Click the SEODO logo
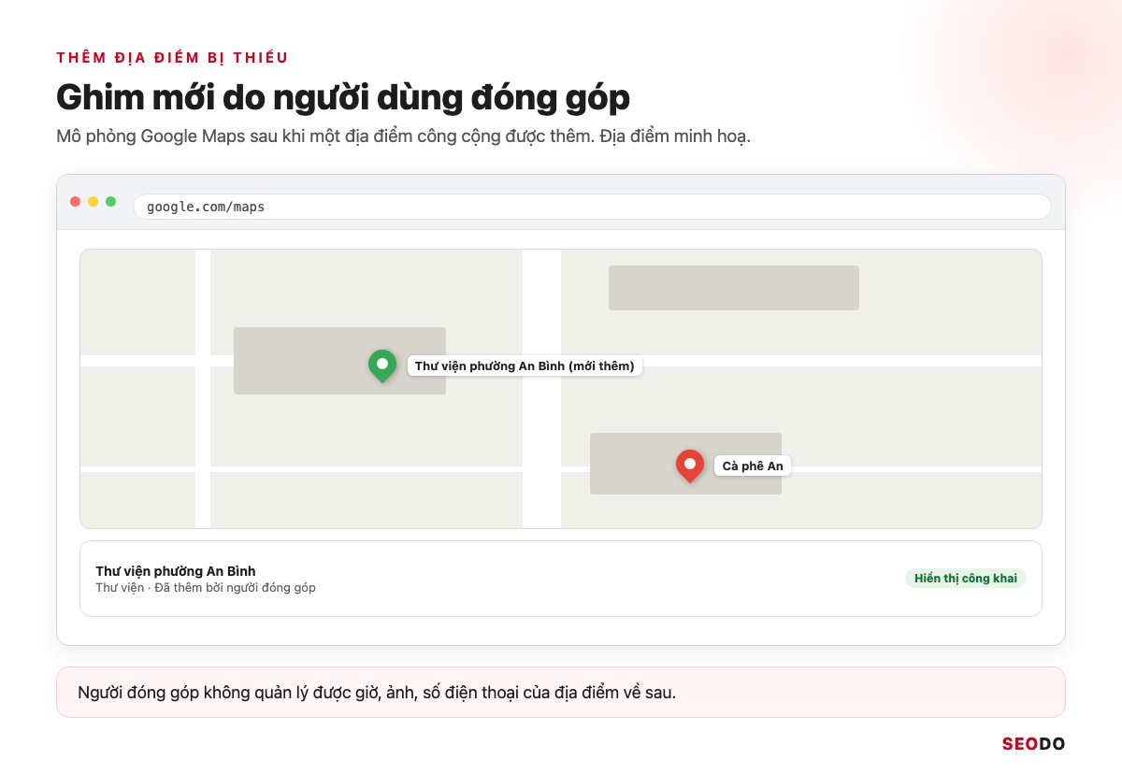The image size is (1122, 774). (x=1033, y=744)
